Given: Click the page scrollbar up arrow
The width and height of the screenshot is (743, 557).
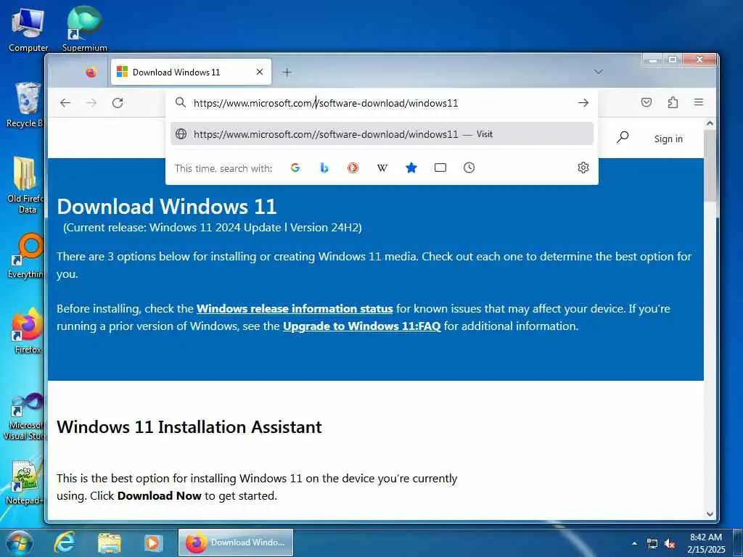Looking at the screenshot, I should point(710,123).
